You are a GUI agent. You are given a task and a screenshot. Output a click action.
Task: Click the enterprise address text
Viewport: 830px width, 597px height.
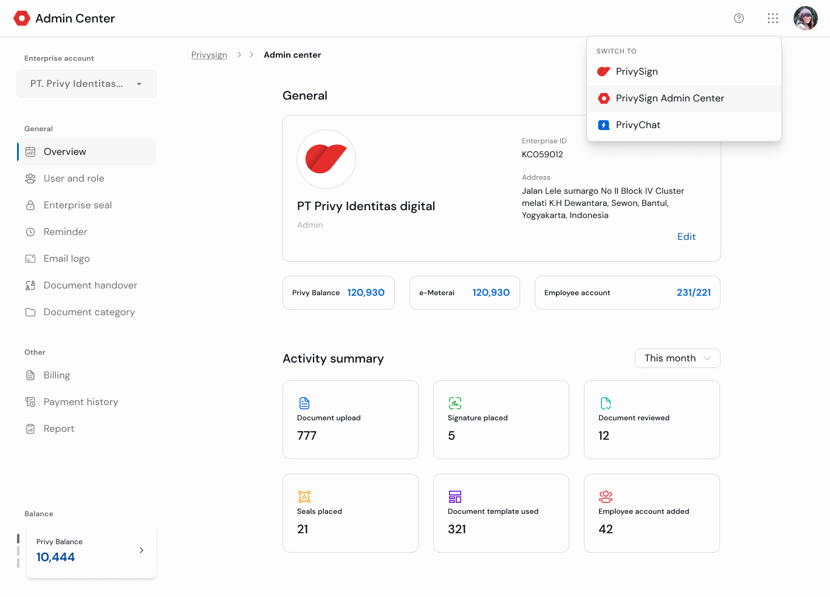click(603, 203)
